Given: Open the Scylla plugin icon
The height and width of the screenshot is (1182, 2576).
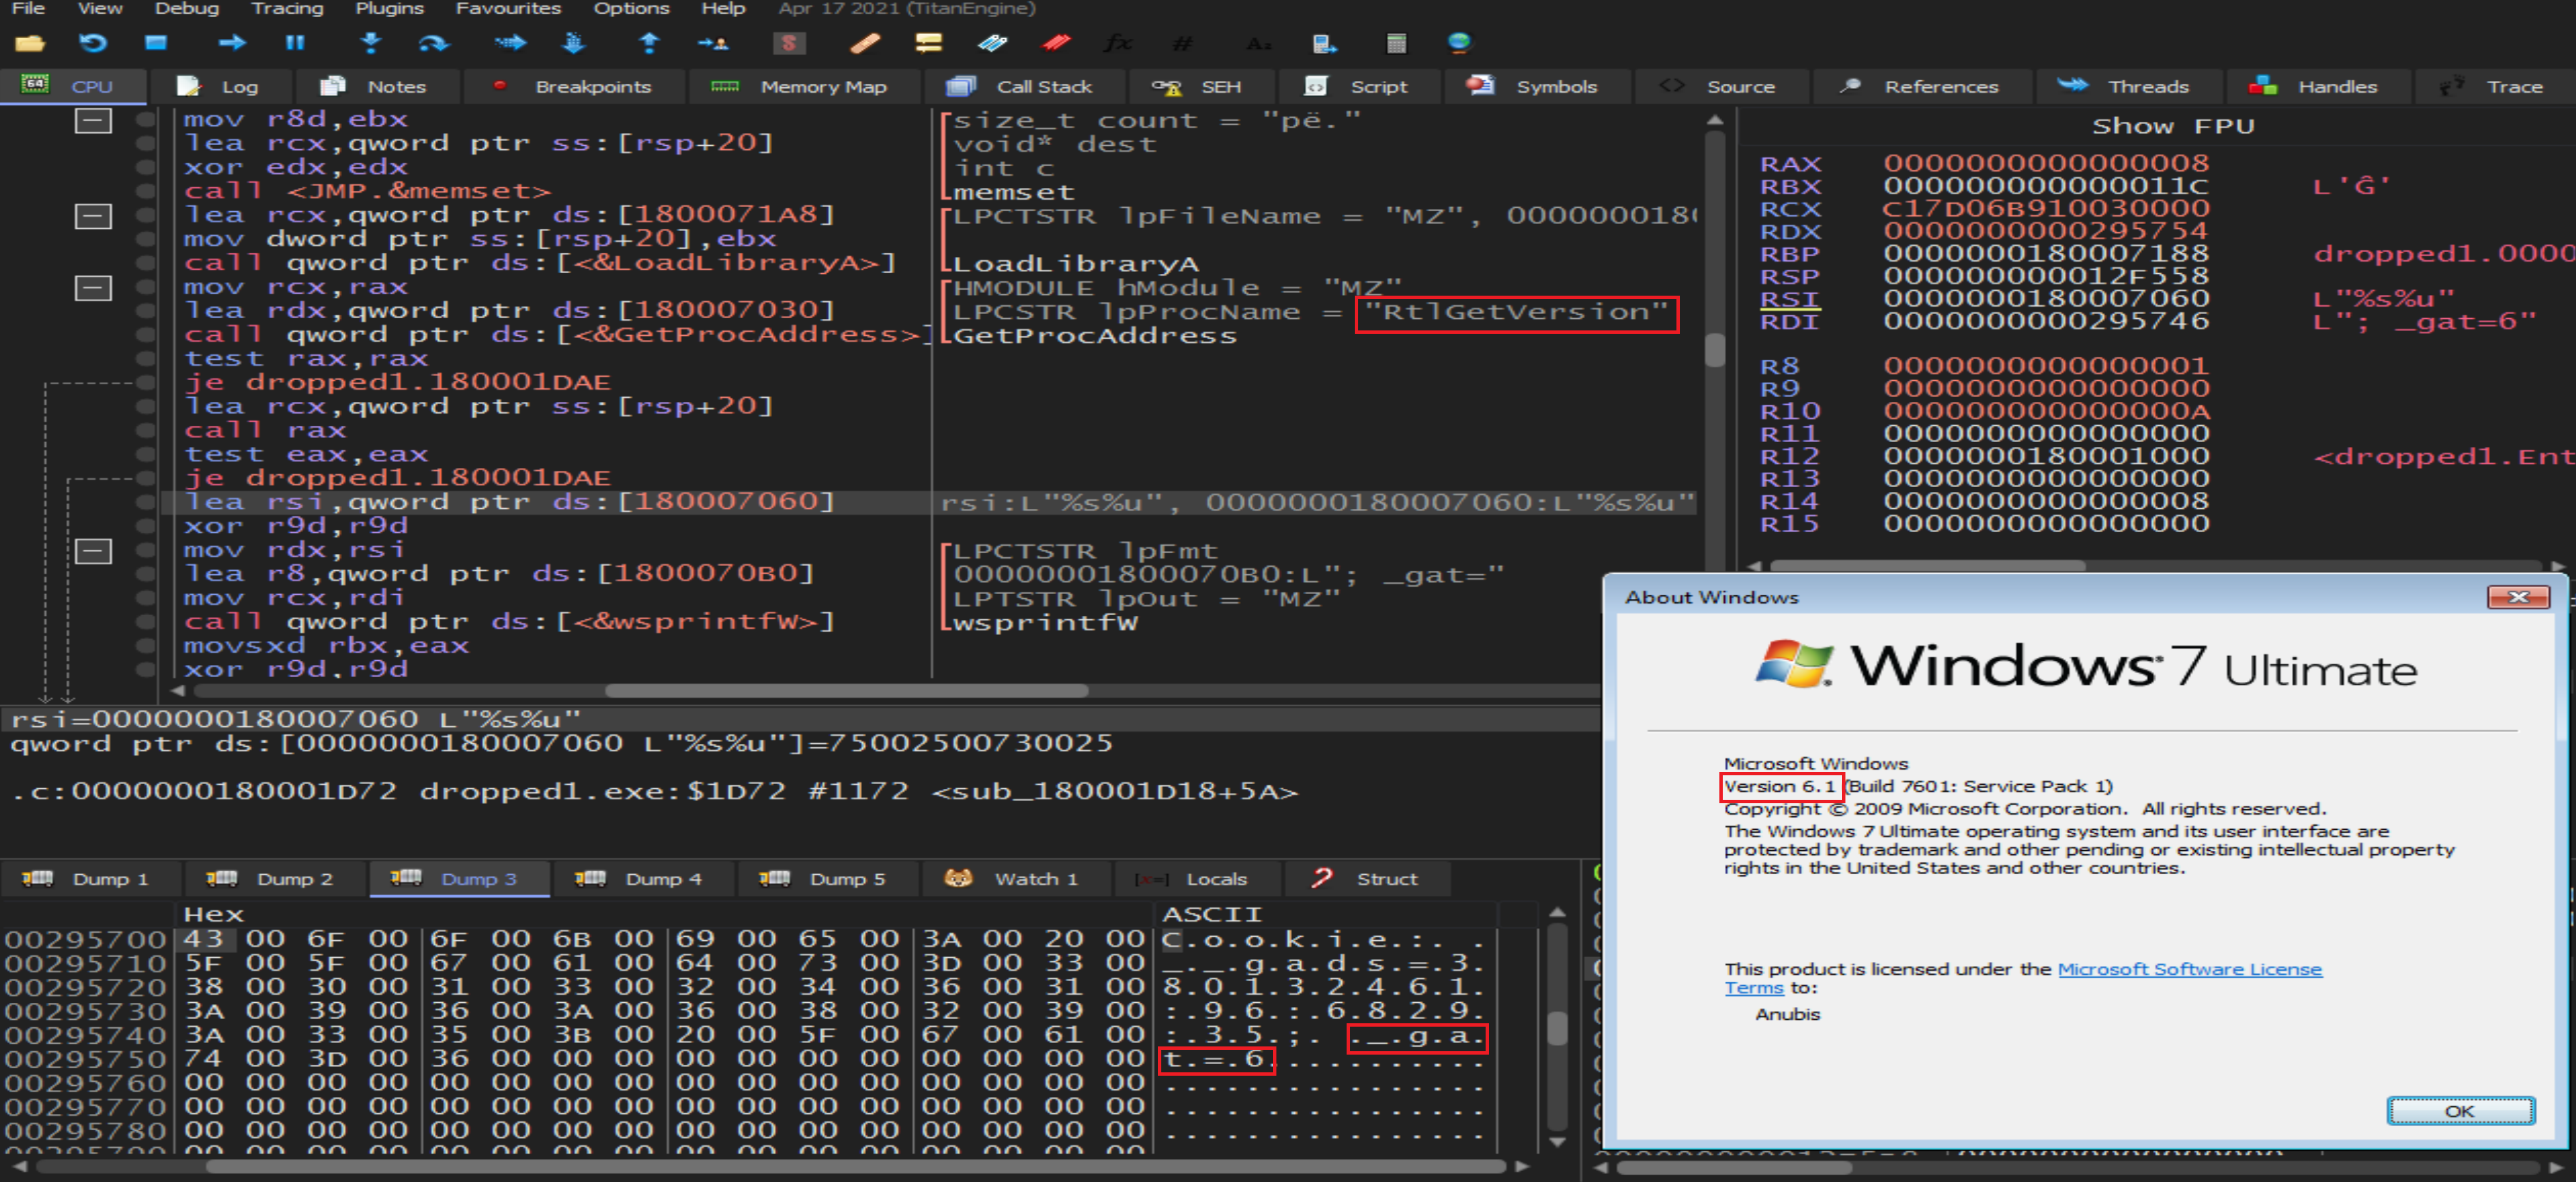Looking at the screenshot, I should (789, 43).
